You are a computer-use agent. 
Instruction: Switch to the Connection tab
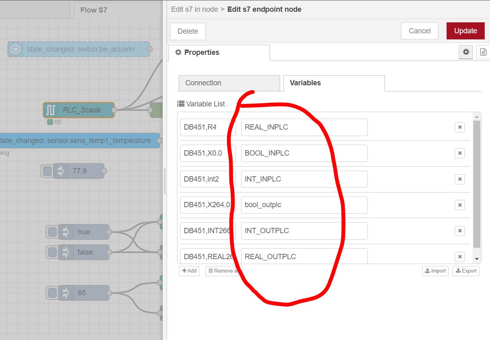pyautogui.click(x=203, y=83)
